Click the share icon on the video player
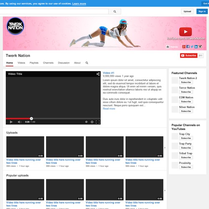This screenshot has width=209, height=209. 98,74
